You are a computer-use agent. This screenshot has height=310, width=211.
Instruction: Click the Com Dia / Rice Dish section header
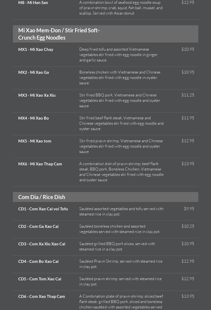42,197
